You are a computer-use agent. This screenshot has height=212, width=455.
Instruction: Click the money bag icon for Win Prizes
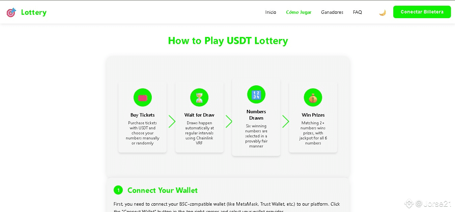313,97
